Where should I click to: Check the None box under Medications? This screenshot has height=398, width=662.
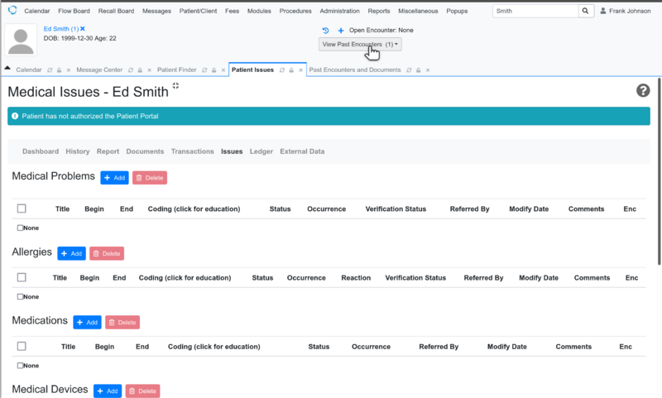tap(20, 366)
